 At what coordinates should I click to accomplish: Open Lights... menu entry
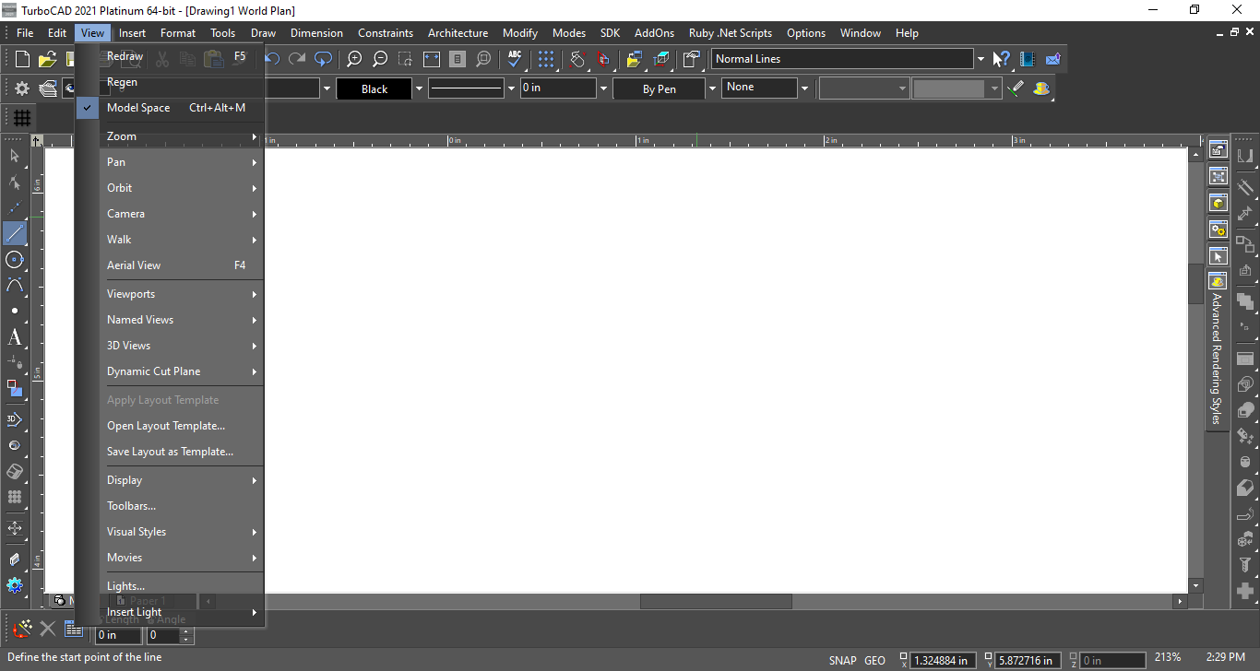(x=170, y=586)
